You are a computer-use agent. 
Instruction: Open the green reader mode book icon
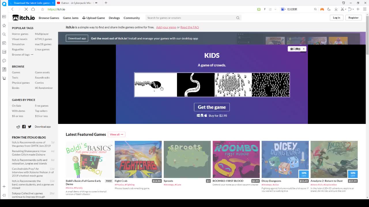259,9
